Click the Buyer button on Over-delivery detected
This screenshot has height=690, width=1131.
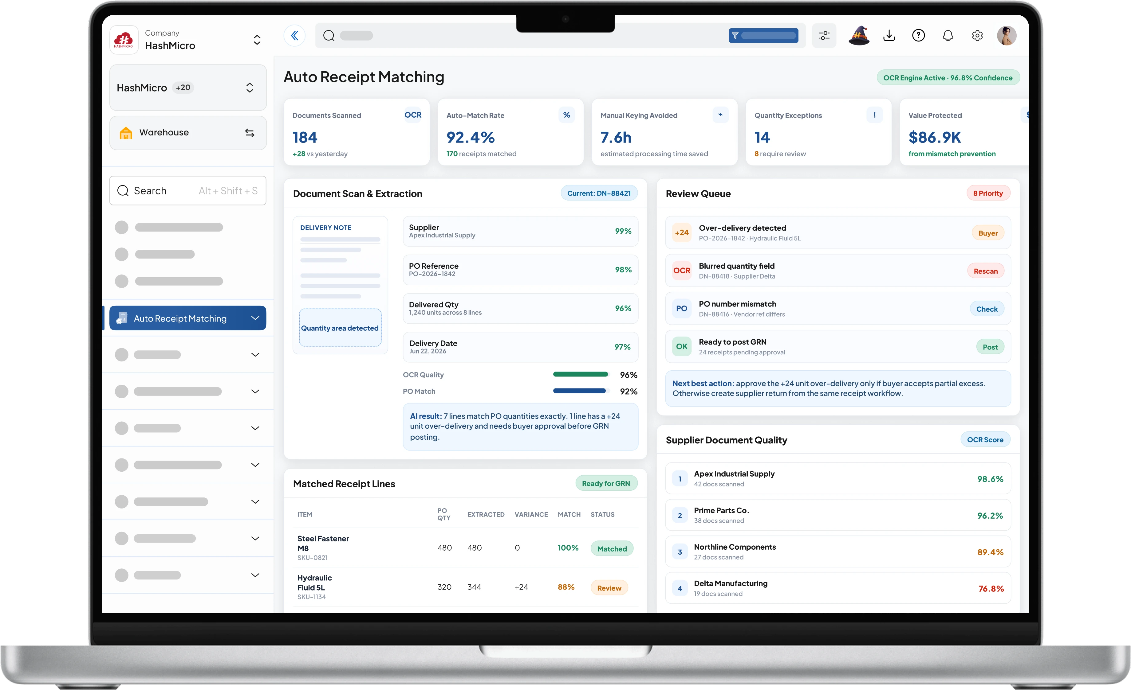click(988, 233)
